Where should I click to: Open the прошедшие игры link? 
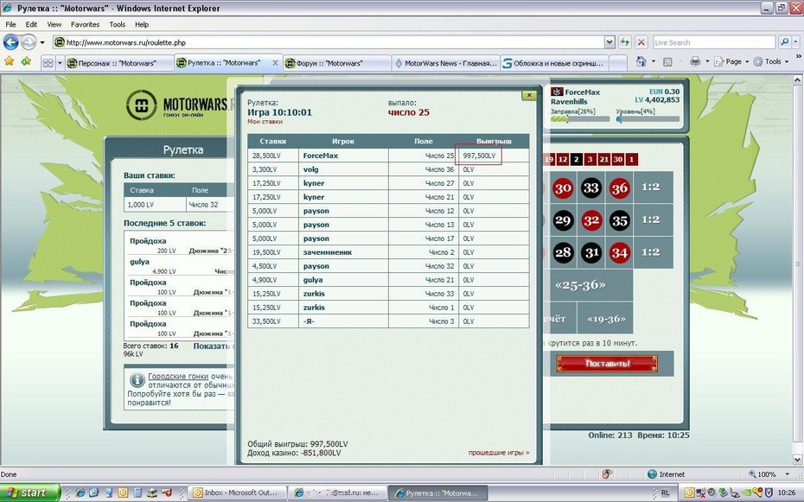pos(499,453)
